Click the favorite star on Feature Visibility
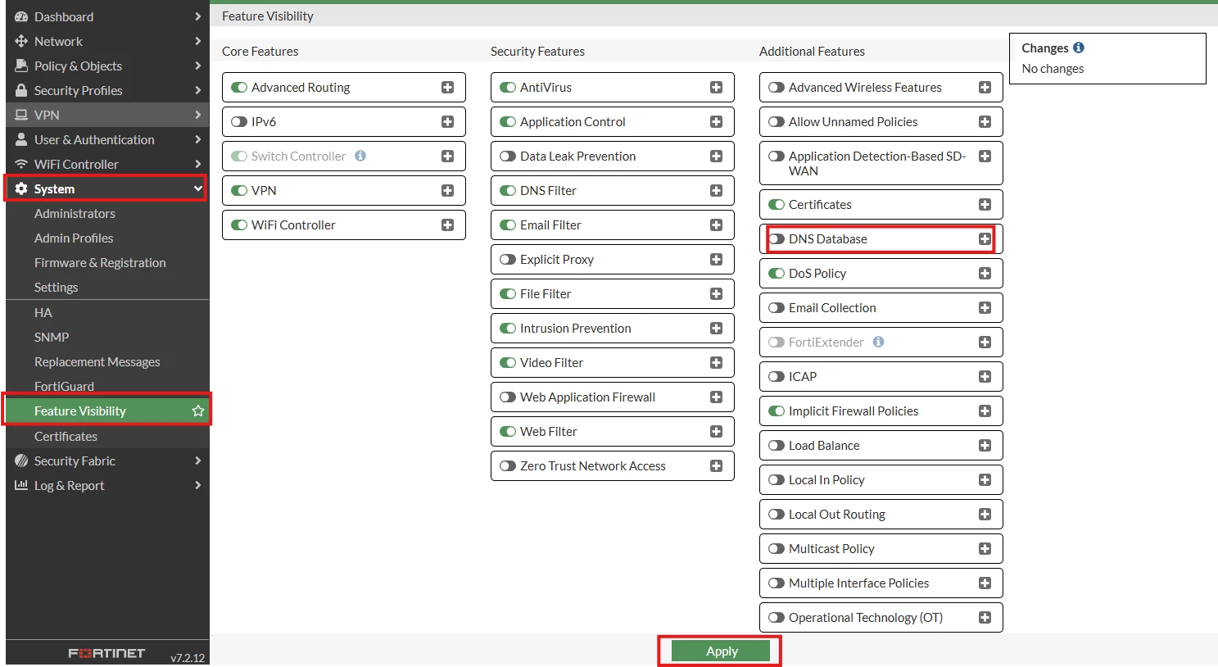 (x=197, y=411)
